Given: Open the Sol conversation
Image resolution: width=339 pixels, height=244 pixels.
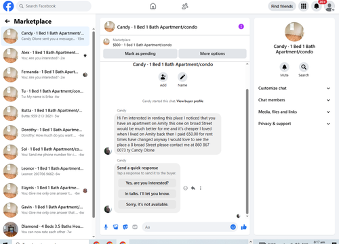Looking at the screenshot, I should click(x=45, y=152).
